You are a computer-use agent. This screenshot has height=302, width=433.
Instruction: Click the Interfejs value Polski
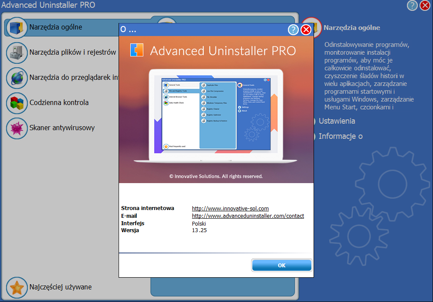tap(199, 223)
